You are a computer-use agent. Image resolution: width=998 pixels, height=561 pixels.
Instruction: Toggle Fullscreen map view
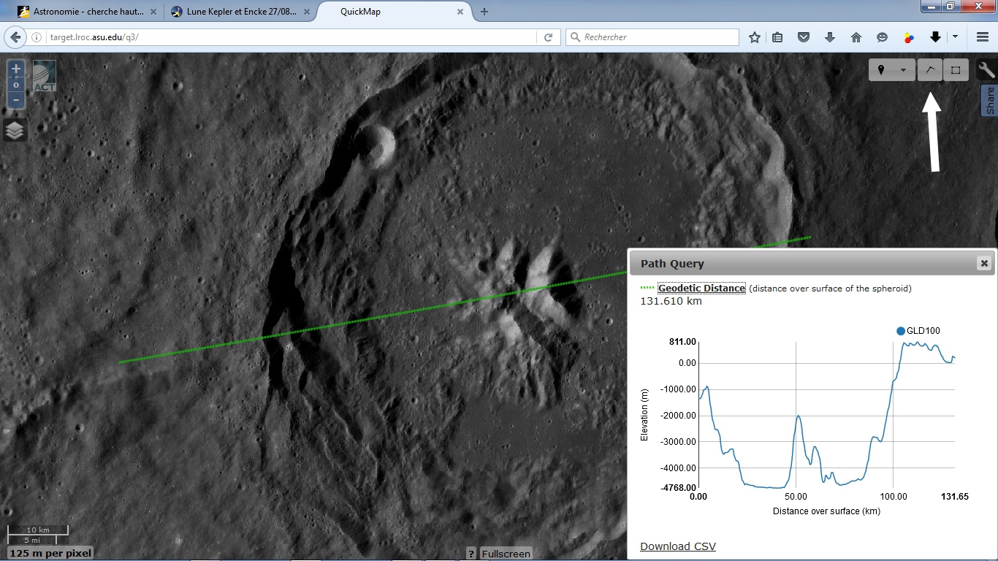tap(506, 554)
